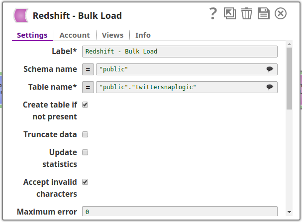Enable the Truncate data checkbox
Viewport: 302px width, 222px height.
click(85, 134)
